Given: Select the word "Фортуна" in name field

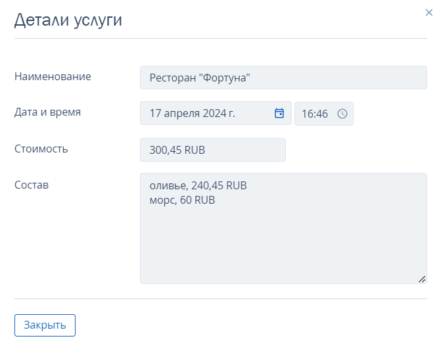Looking at the screenshot, I should [226, 78].
